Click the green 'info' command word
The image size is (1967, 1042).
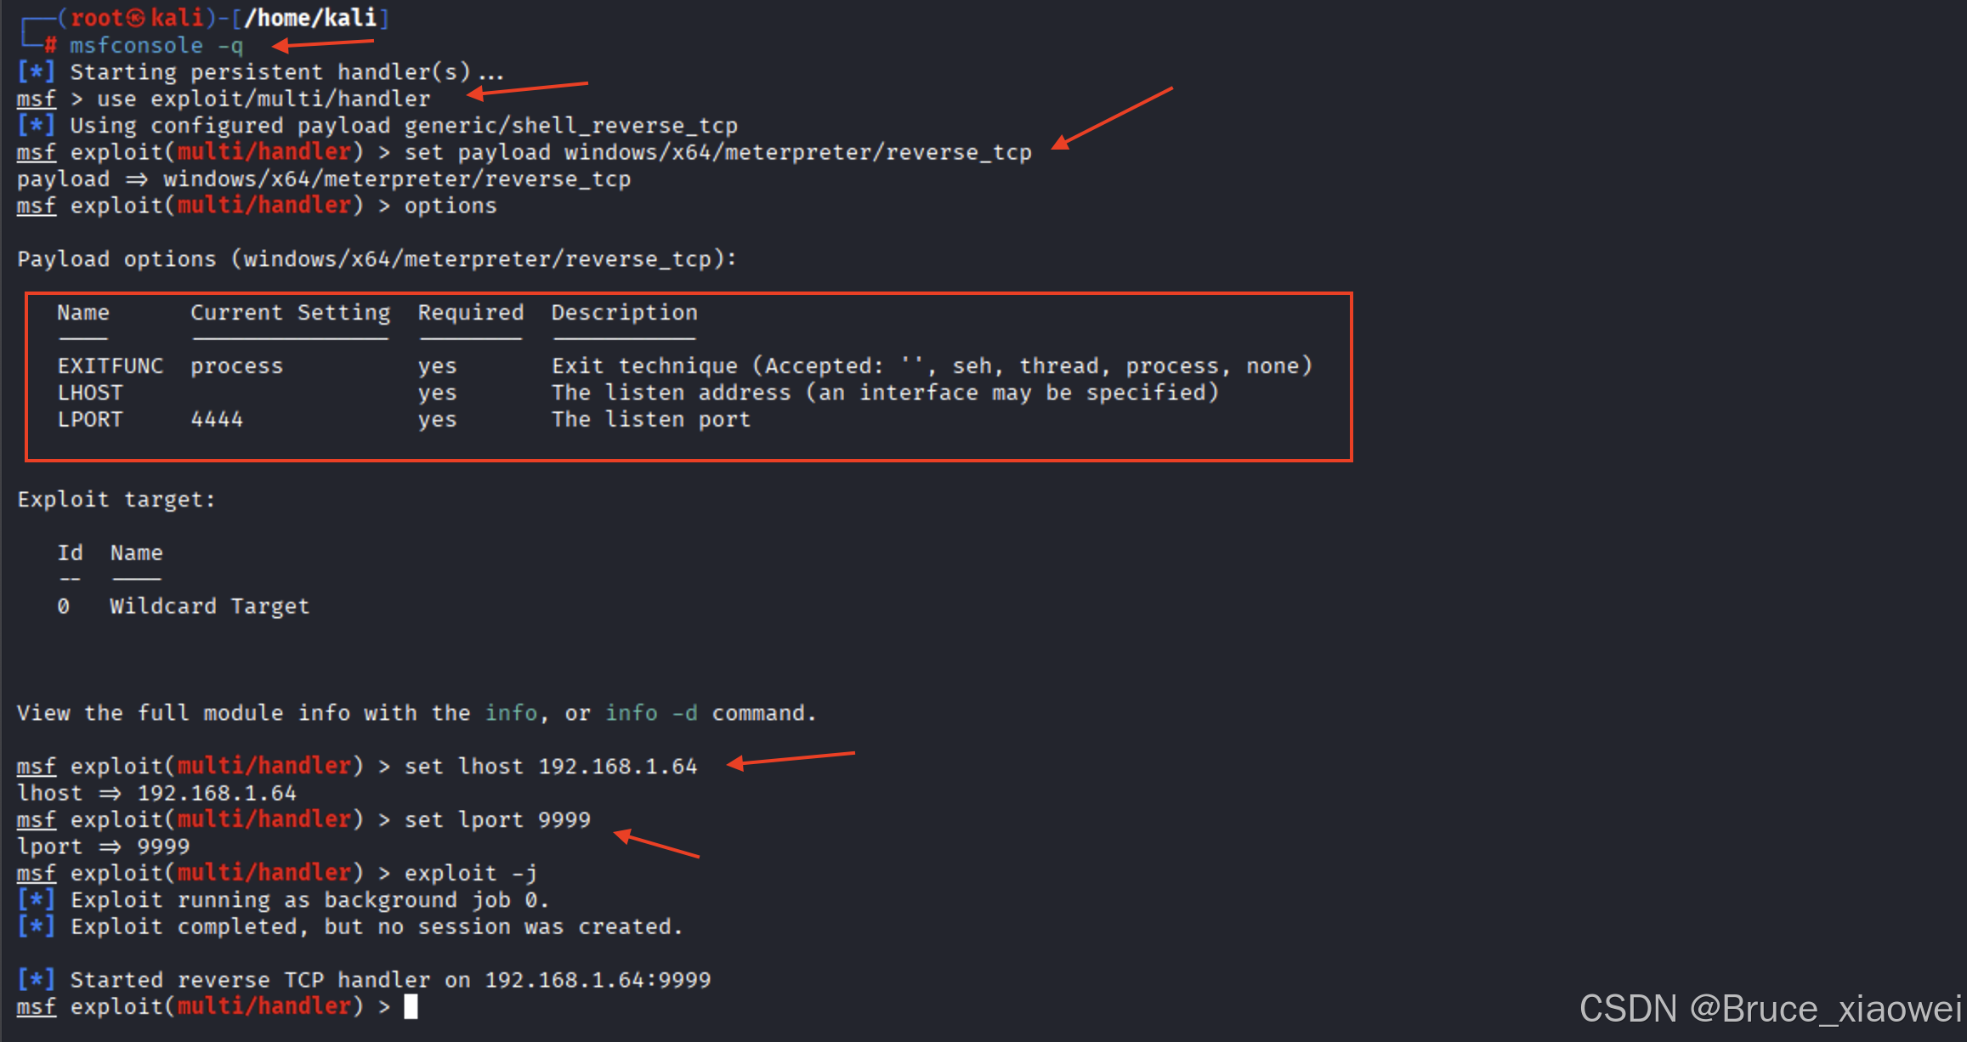pos(511,712)
